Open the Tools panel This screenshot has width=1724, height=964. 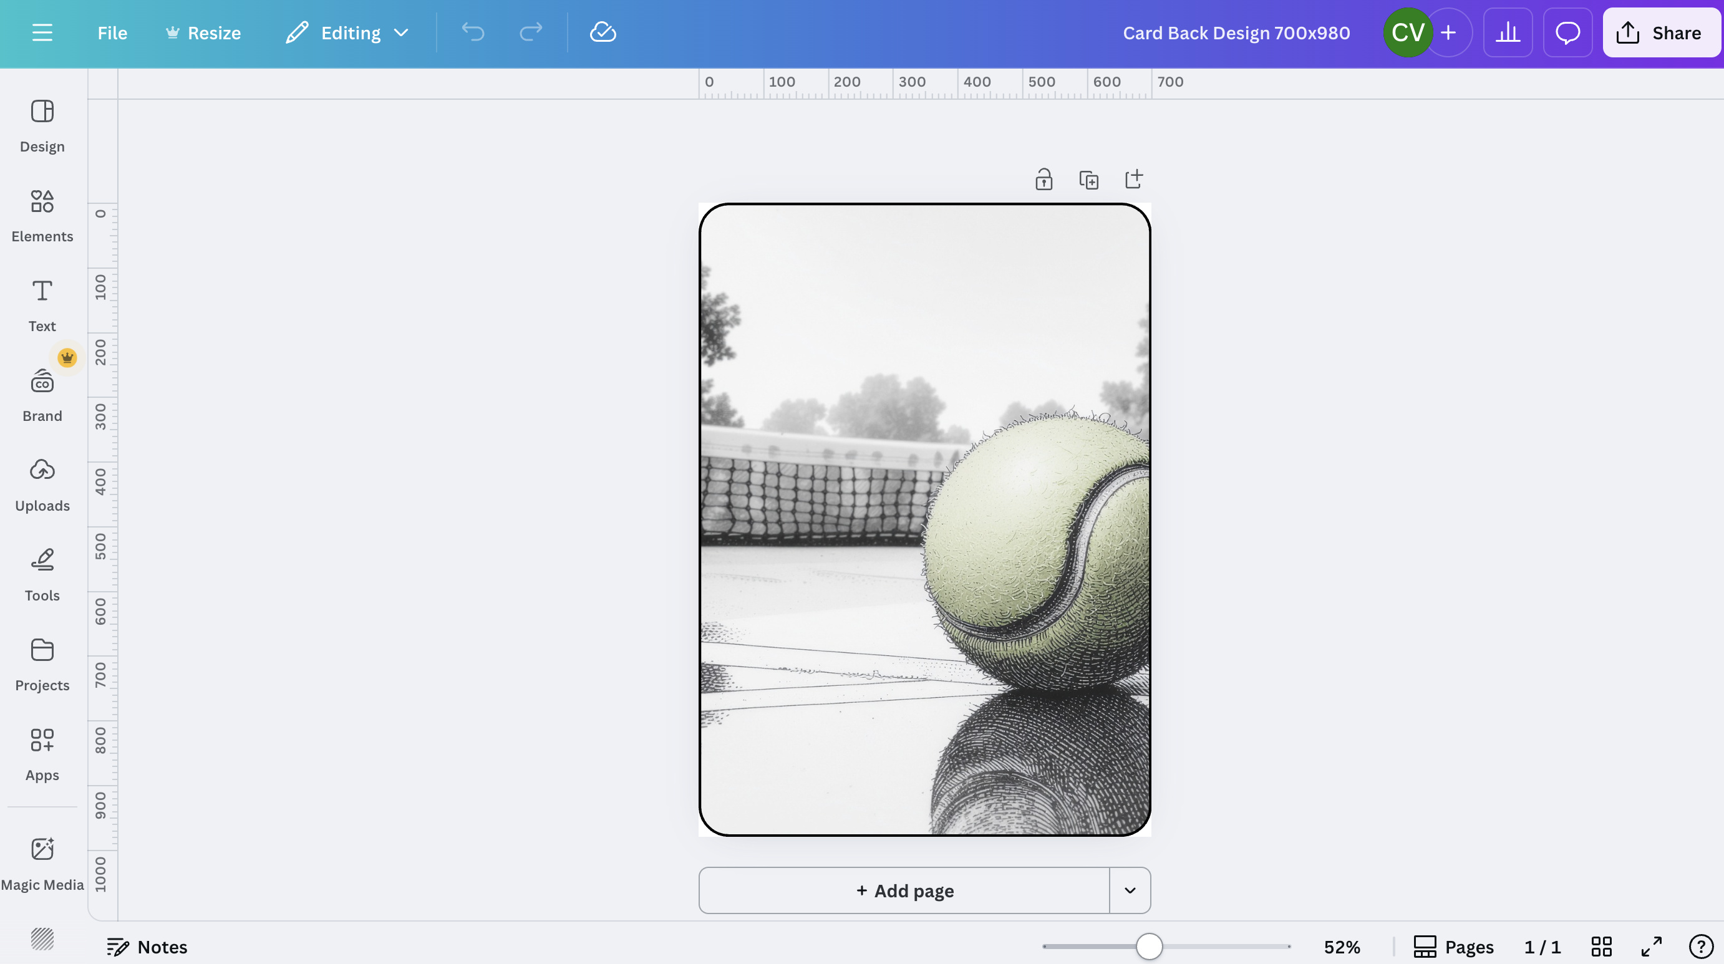click(42, 573)
